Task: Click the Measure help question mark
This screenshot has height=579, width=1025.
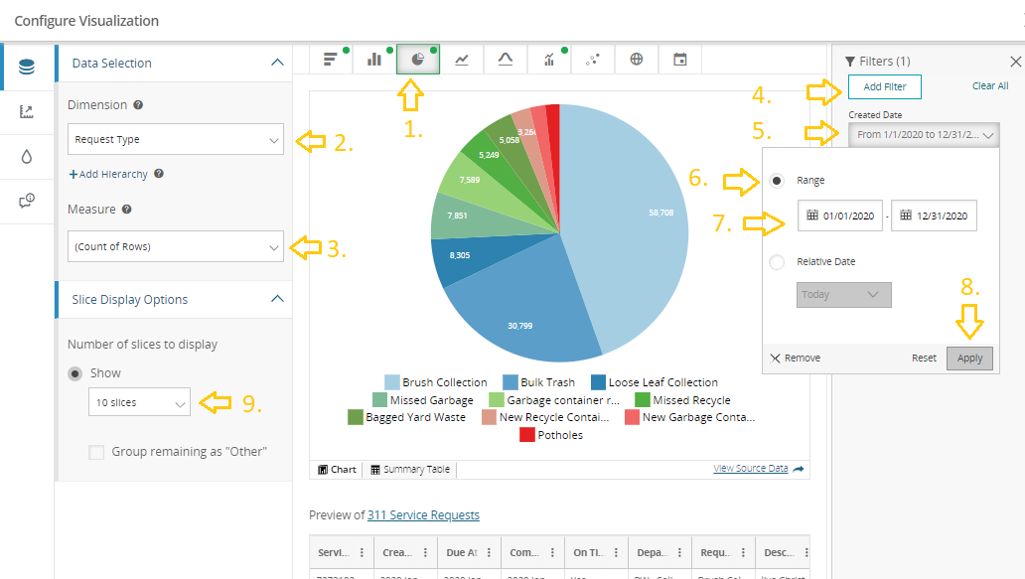Action: (127, 210)
